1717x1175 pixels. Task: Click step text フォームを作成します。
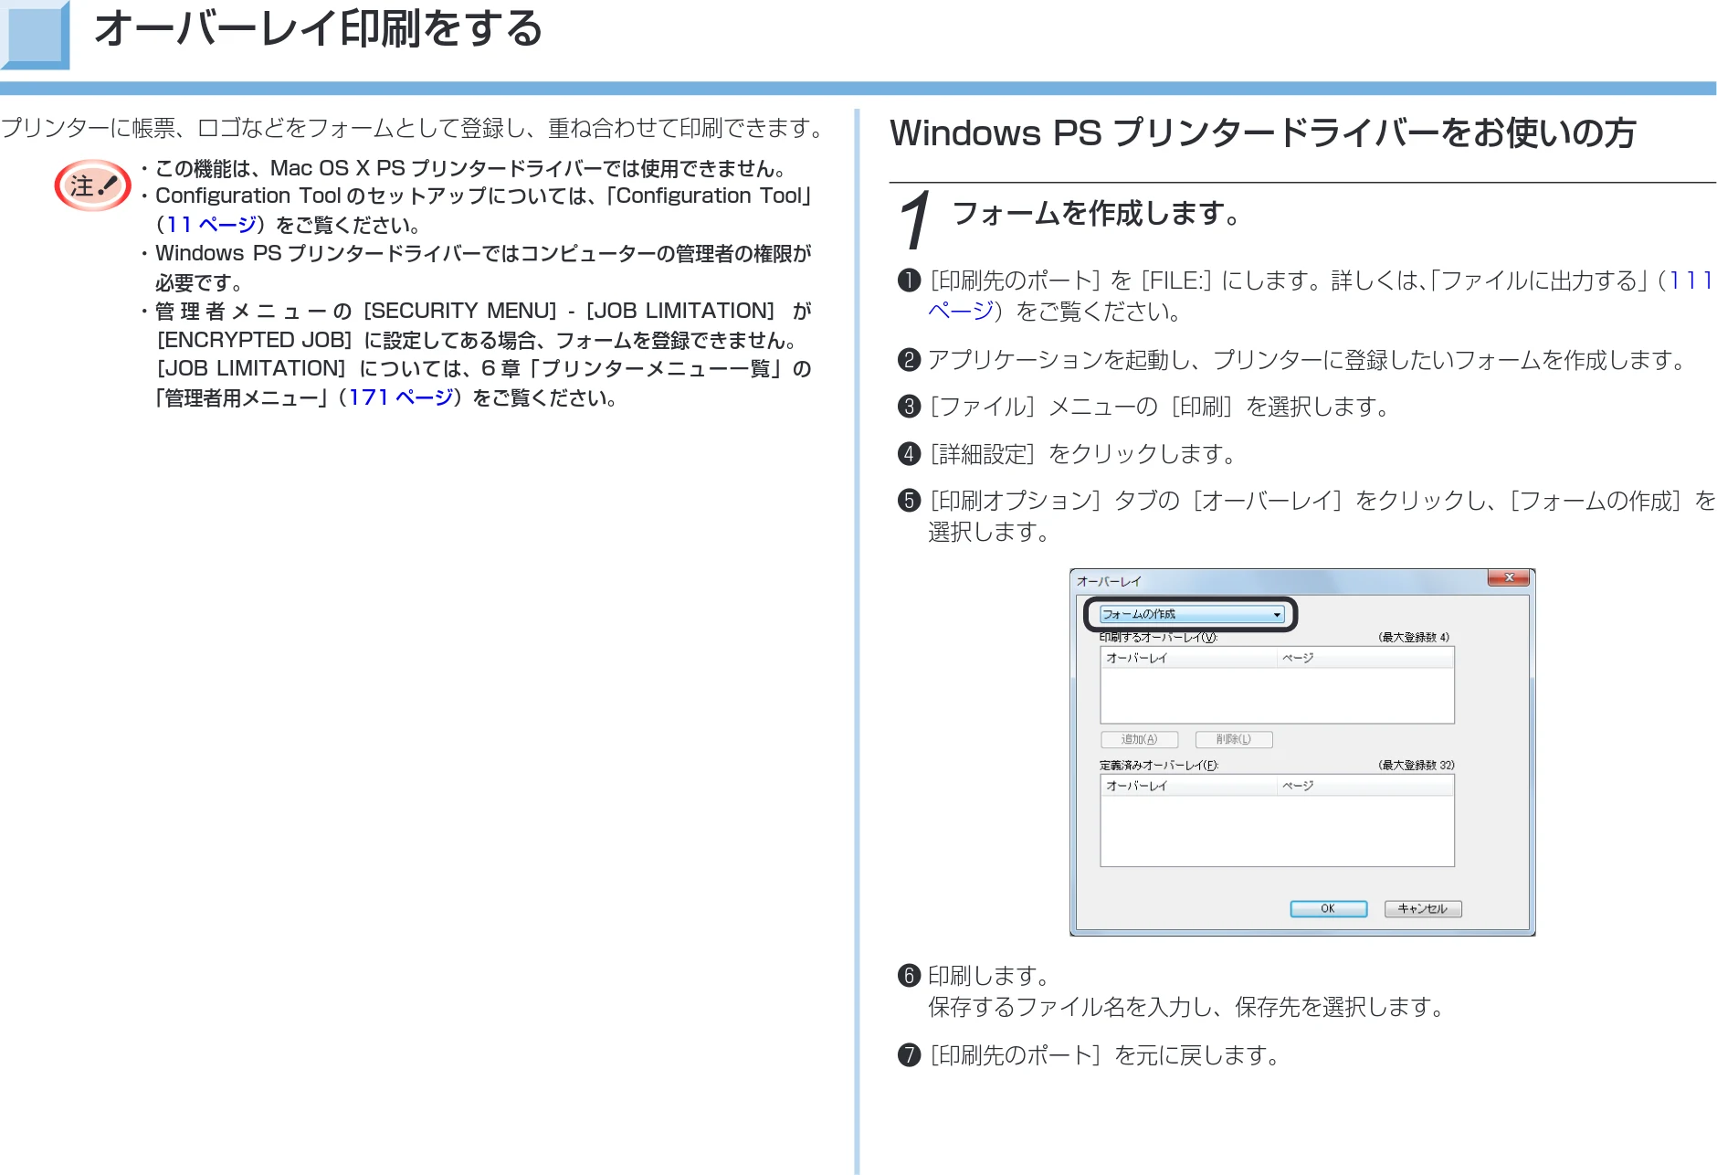click(1097, 213)
